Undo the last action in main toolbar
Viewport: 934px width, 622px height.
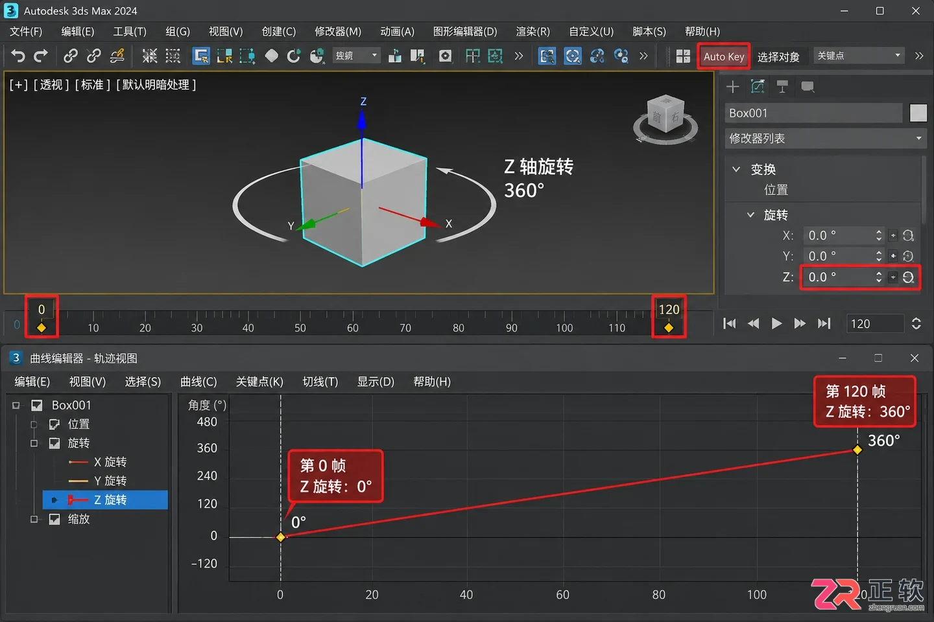(18, 56)
